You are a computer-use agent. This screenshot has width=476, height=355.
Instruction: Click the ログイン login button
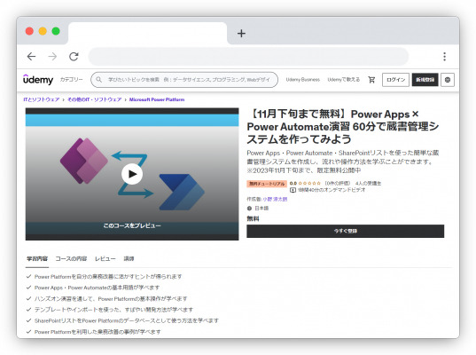click(x=395, y=80)
